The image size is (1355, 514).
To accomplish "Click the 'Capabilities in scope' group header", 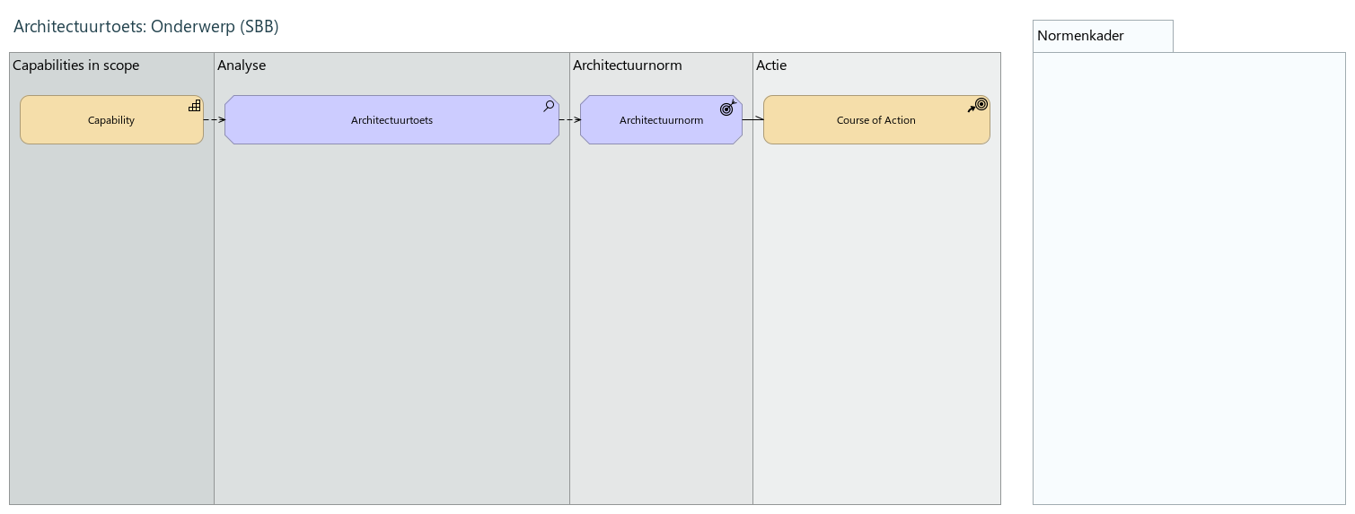I will pos(76,65).
